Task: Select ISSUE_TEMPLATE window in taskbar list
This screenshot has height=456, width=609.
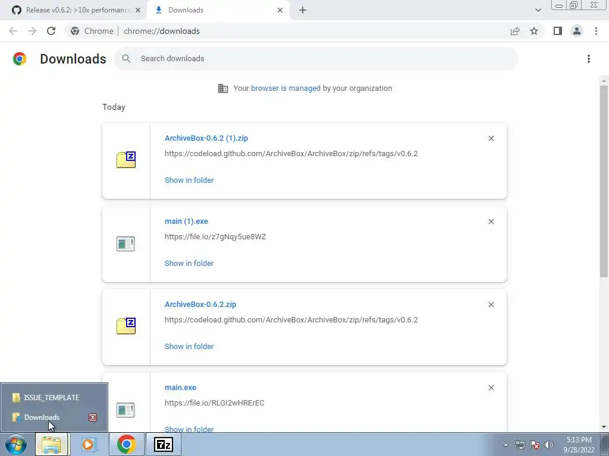Action: pyautogui.click(x=54, y=397)
